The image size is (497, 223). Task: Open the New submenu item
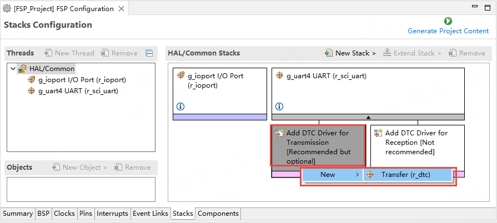point(331,175)
